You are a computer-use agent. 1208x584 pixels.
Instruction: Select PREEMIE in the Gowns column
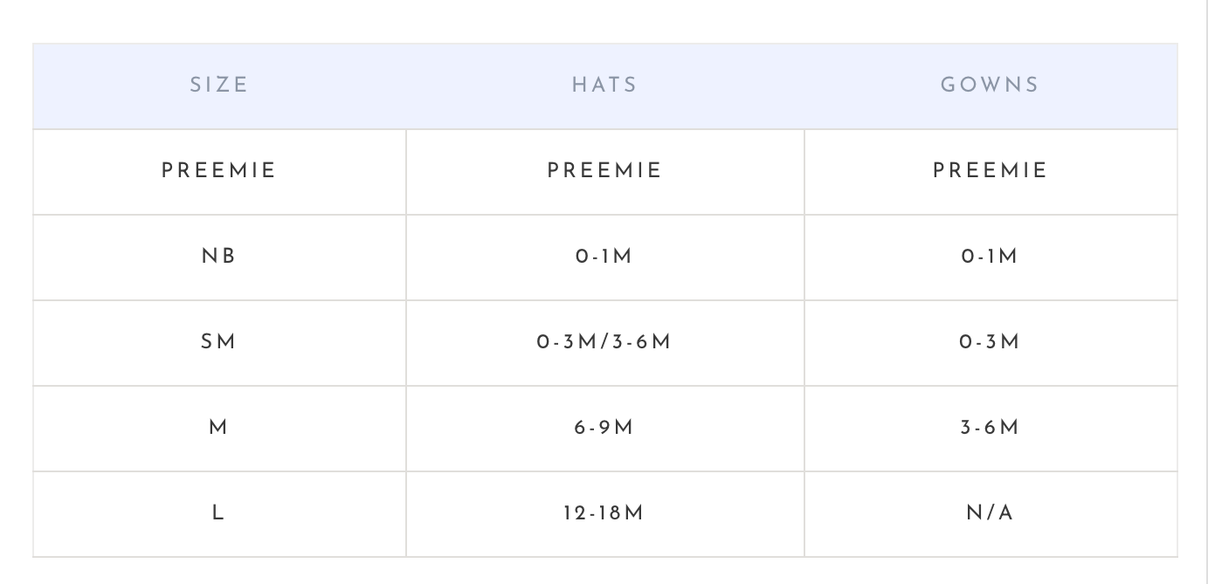click(990, 171)
